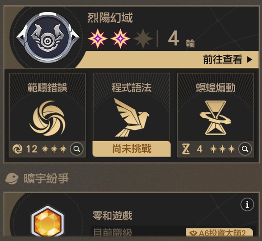Click the 烈陽幻域 title text
This screenshot has height=241, width=262.
click(110, 18)
